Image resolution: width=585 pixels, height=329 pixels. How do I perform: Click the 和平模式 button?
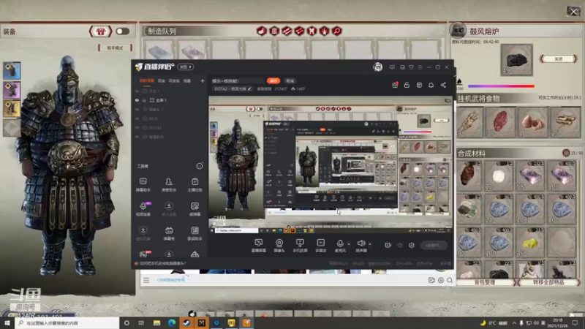coord(115,48)
